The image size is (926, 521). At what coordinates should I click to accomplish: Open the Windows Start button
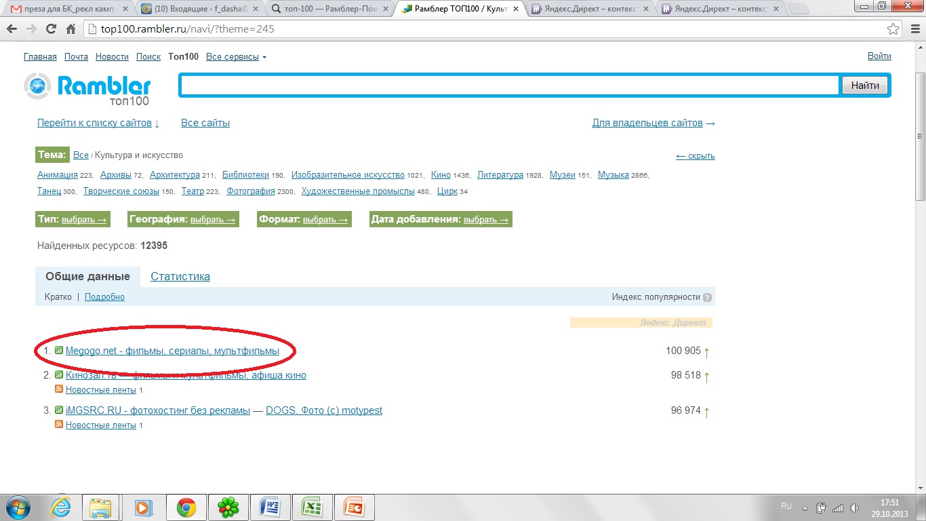click(x=18, y=507)
